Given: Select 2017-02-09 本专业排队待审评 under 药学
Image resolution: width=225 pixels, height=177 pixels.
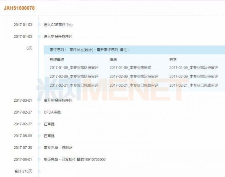Looking at the screenshot, I should 193,76.
